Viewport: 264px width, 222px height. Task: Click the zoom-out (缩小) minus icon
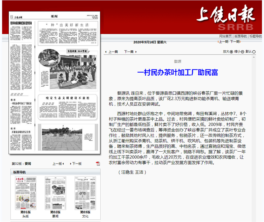[x=243, y=52]
